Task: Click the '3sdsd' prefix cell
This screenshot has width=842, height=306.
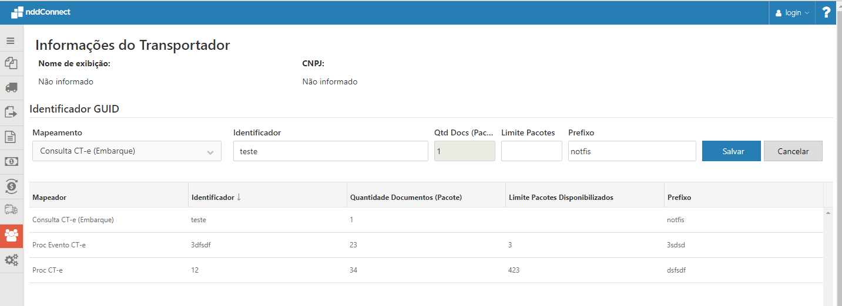Action: (676, 245)
